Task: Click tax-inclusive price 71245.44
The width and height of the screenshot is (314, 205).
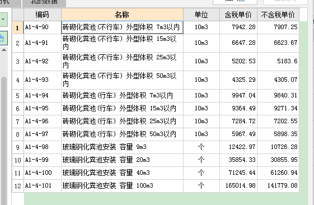Action: [x=238, y=173]
